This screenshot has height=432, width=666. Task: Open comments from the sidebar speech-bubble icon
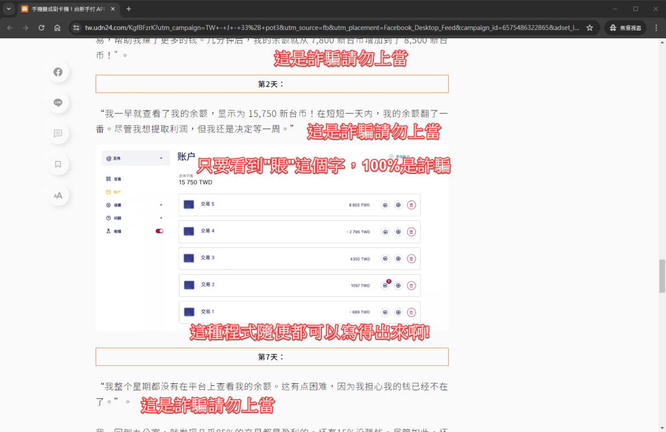58,133
